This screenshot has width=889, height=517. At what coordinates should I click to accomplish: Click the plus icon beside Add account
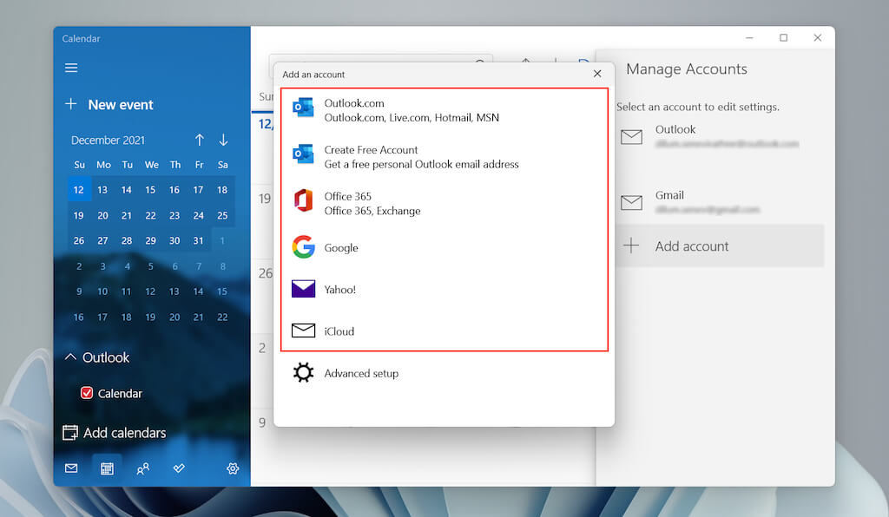pyautogui.click(x=631, y=245)
